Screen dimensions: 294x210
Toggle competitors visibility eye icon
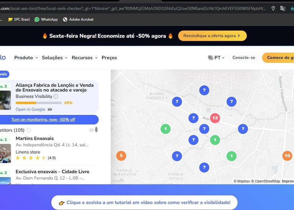click(91, 130)
